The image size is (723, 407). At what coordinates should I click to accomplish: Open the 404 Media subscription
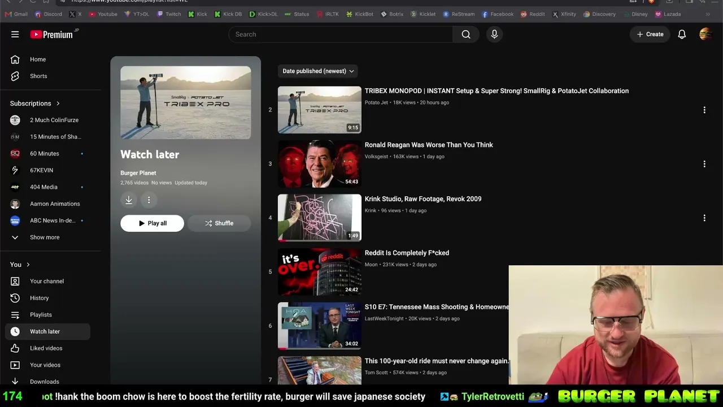point(48,187)
